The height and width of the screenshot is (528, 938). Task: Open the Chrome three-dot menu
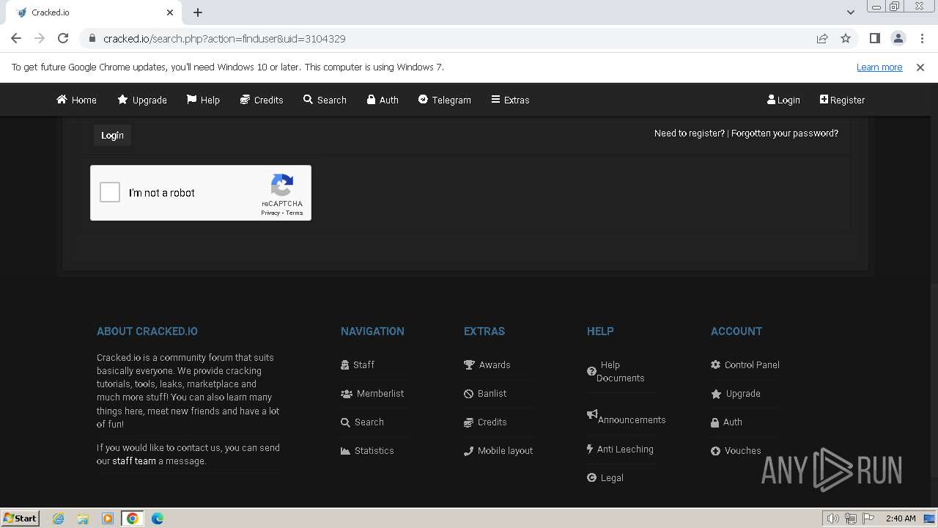921,38
